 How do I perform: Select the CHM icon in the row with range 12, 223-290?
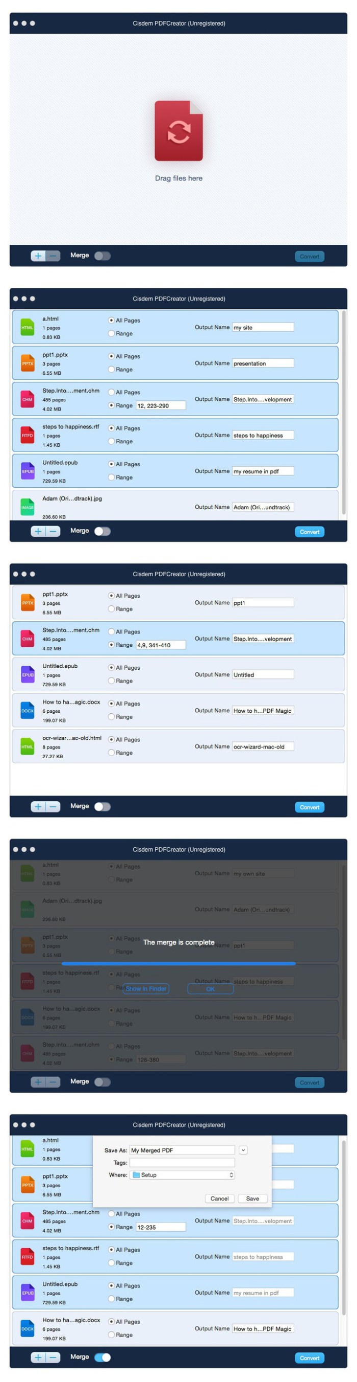(x=28, y=399)
